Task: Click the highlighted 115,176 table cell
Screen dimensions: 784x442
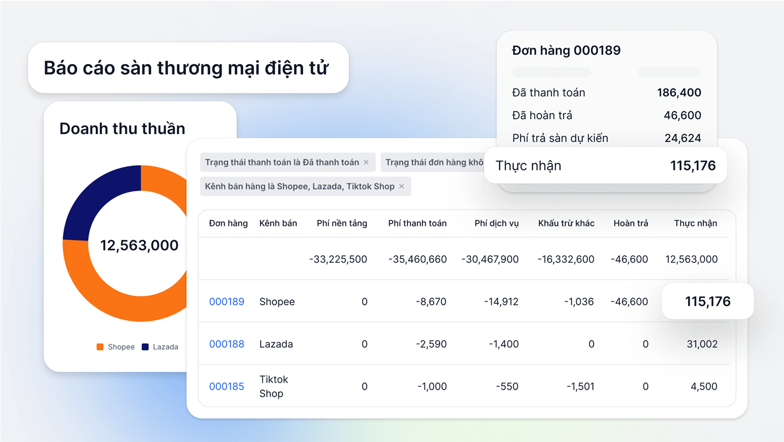Action: pyautogui.click(x=708, y=301)
